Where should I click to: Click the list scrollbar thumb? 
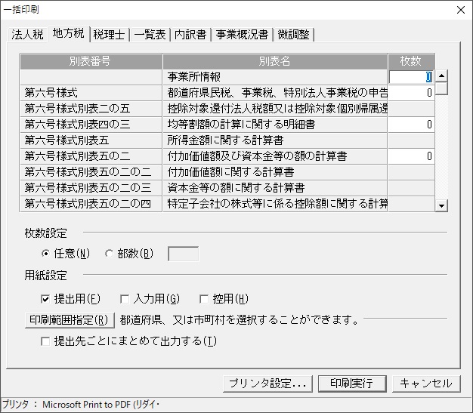(x=441, y=88)
